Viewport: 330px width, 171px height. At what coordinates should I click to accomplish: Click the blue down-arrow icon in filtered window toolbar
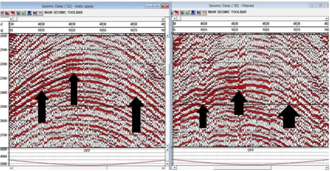tap(193, 13)
